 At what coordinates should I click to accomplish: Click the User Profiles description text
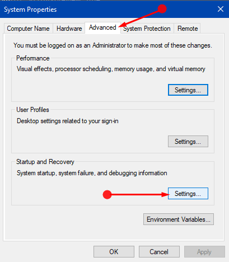click(x=68, y=121)
